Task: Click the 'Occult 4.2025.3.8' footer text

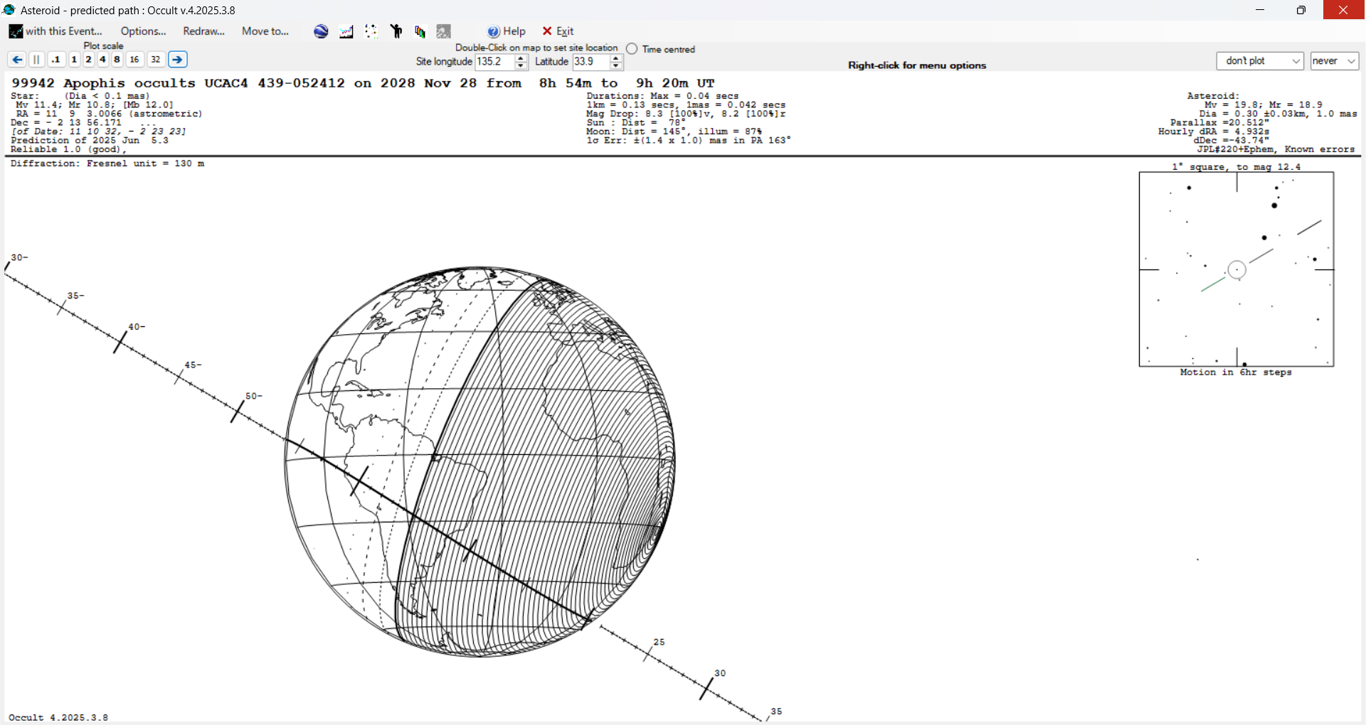Action: pyautogui.click(x=58, y=718)
